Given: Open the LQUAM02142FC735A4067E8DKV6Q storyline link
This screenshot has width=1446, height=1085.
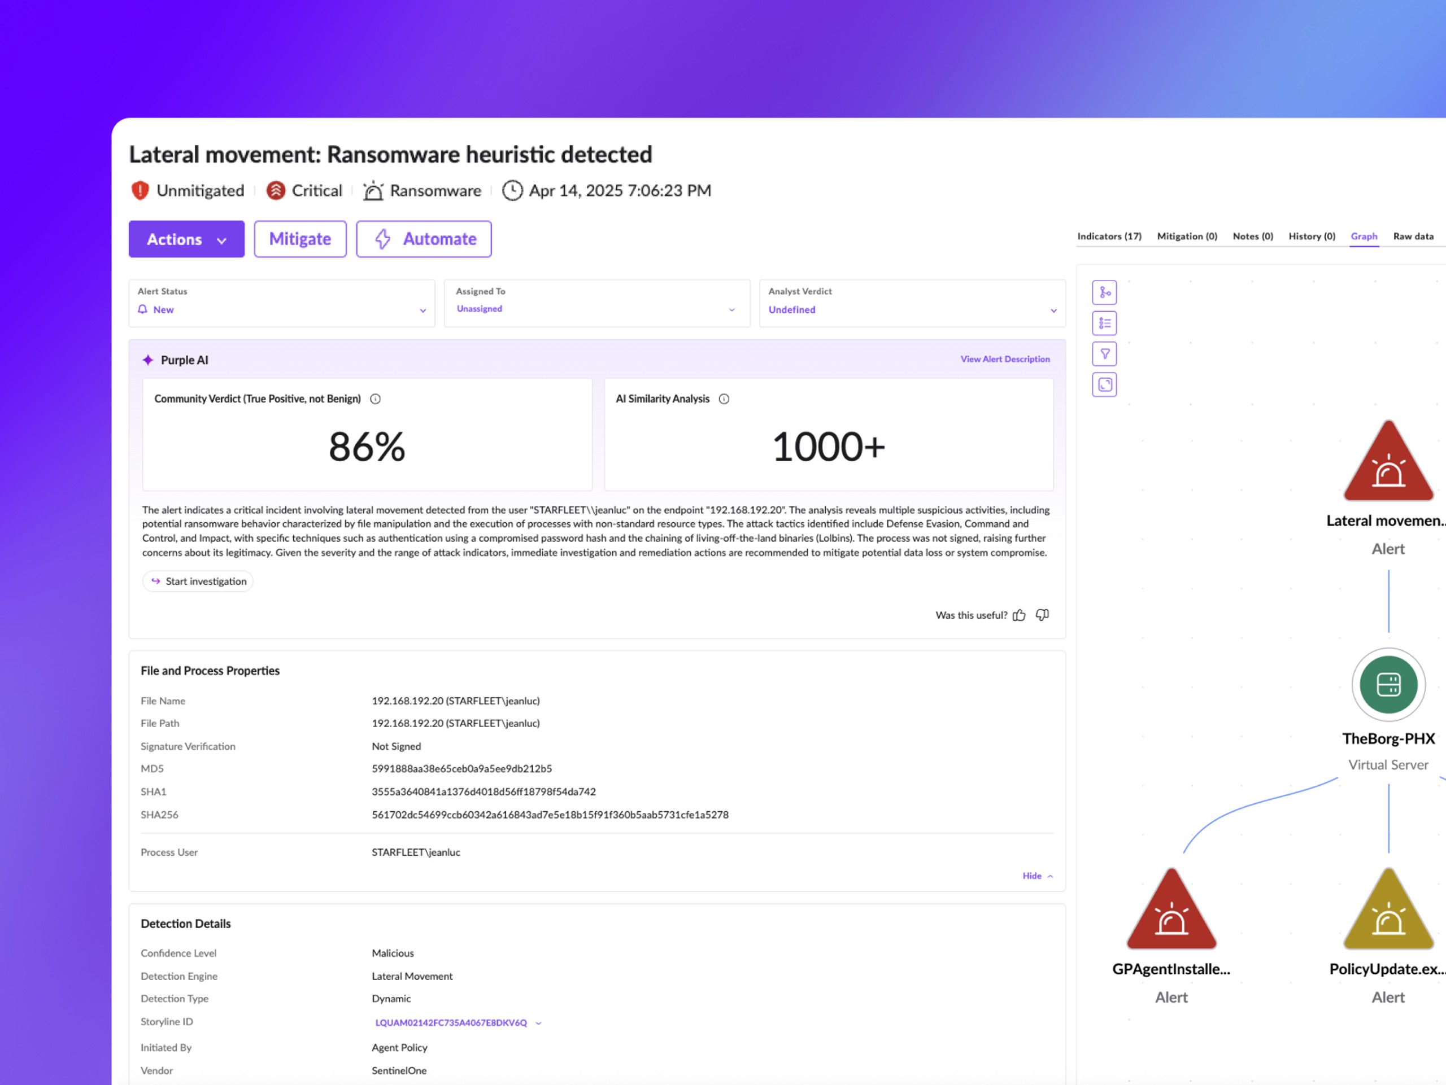Looking at the screenshot, I should pyautogui.click(x=450, y=1023).
